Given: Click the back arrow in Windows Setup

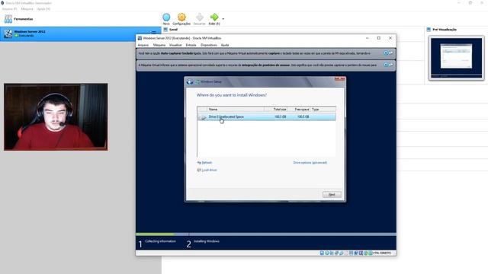Looking at the screenshot, I should pos(190,82).
